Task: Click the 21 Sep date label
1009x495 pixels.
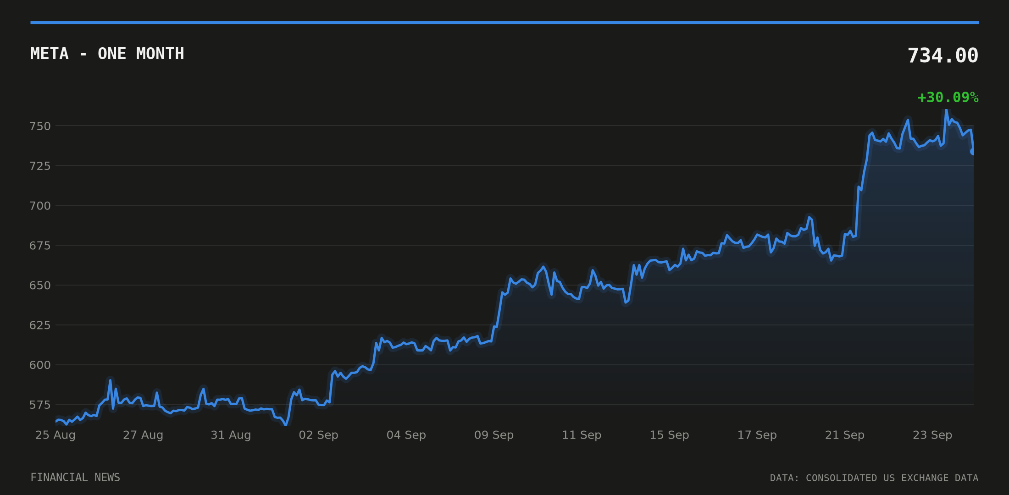Action: pyautogui.click(x=845, y=435)
